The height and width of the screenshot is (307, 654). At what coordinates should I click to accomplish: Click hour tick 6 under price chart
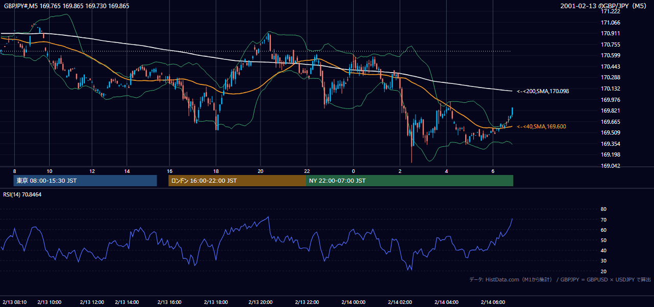(493, 171)
